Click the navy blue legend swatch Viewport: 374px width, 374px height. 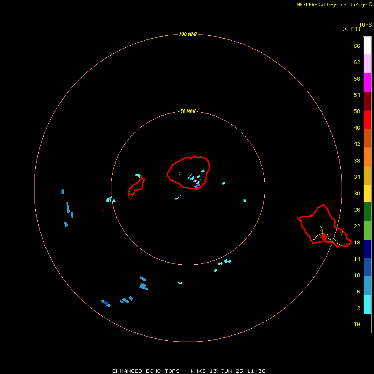point(367,249)
